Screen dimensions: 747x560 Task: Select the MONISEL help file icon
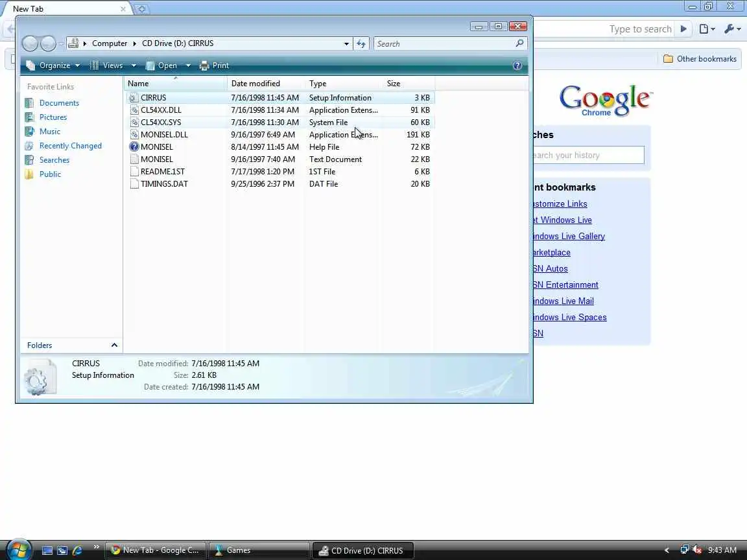click(x=134, y=146)
